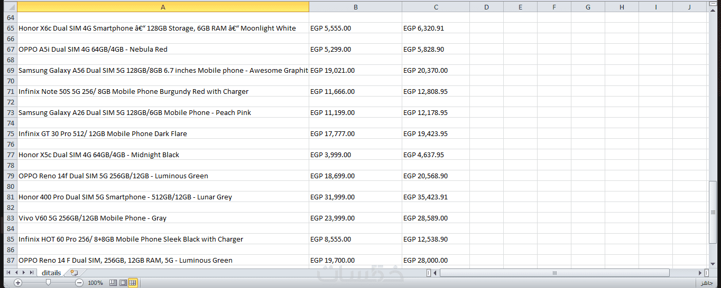The height and width of the screenshot is (288, 721).
Task: Click the last-sheet navigation arrow with bar
Action: 32,273
